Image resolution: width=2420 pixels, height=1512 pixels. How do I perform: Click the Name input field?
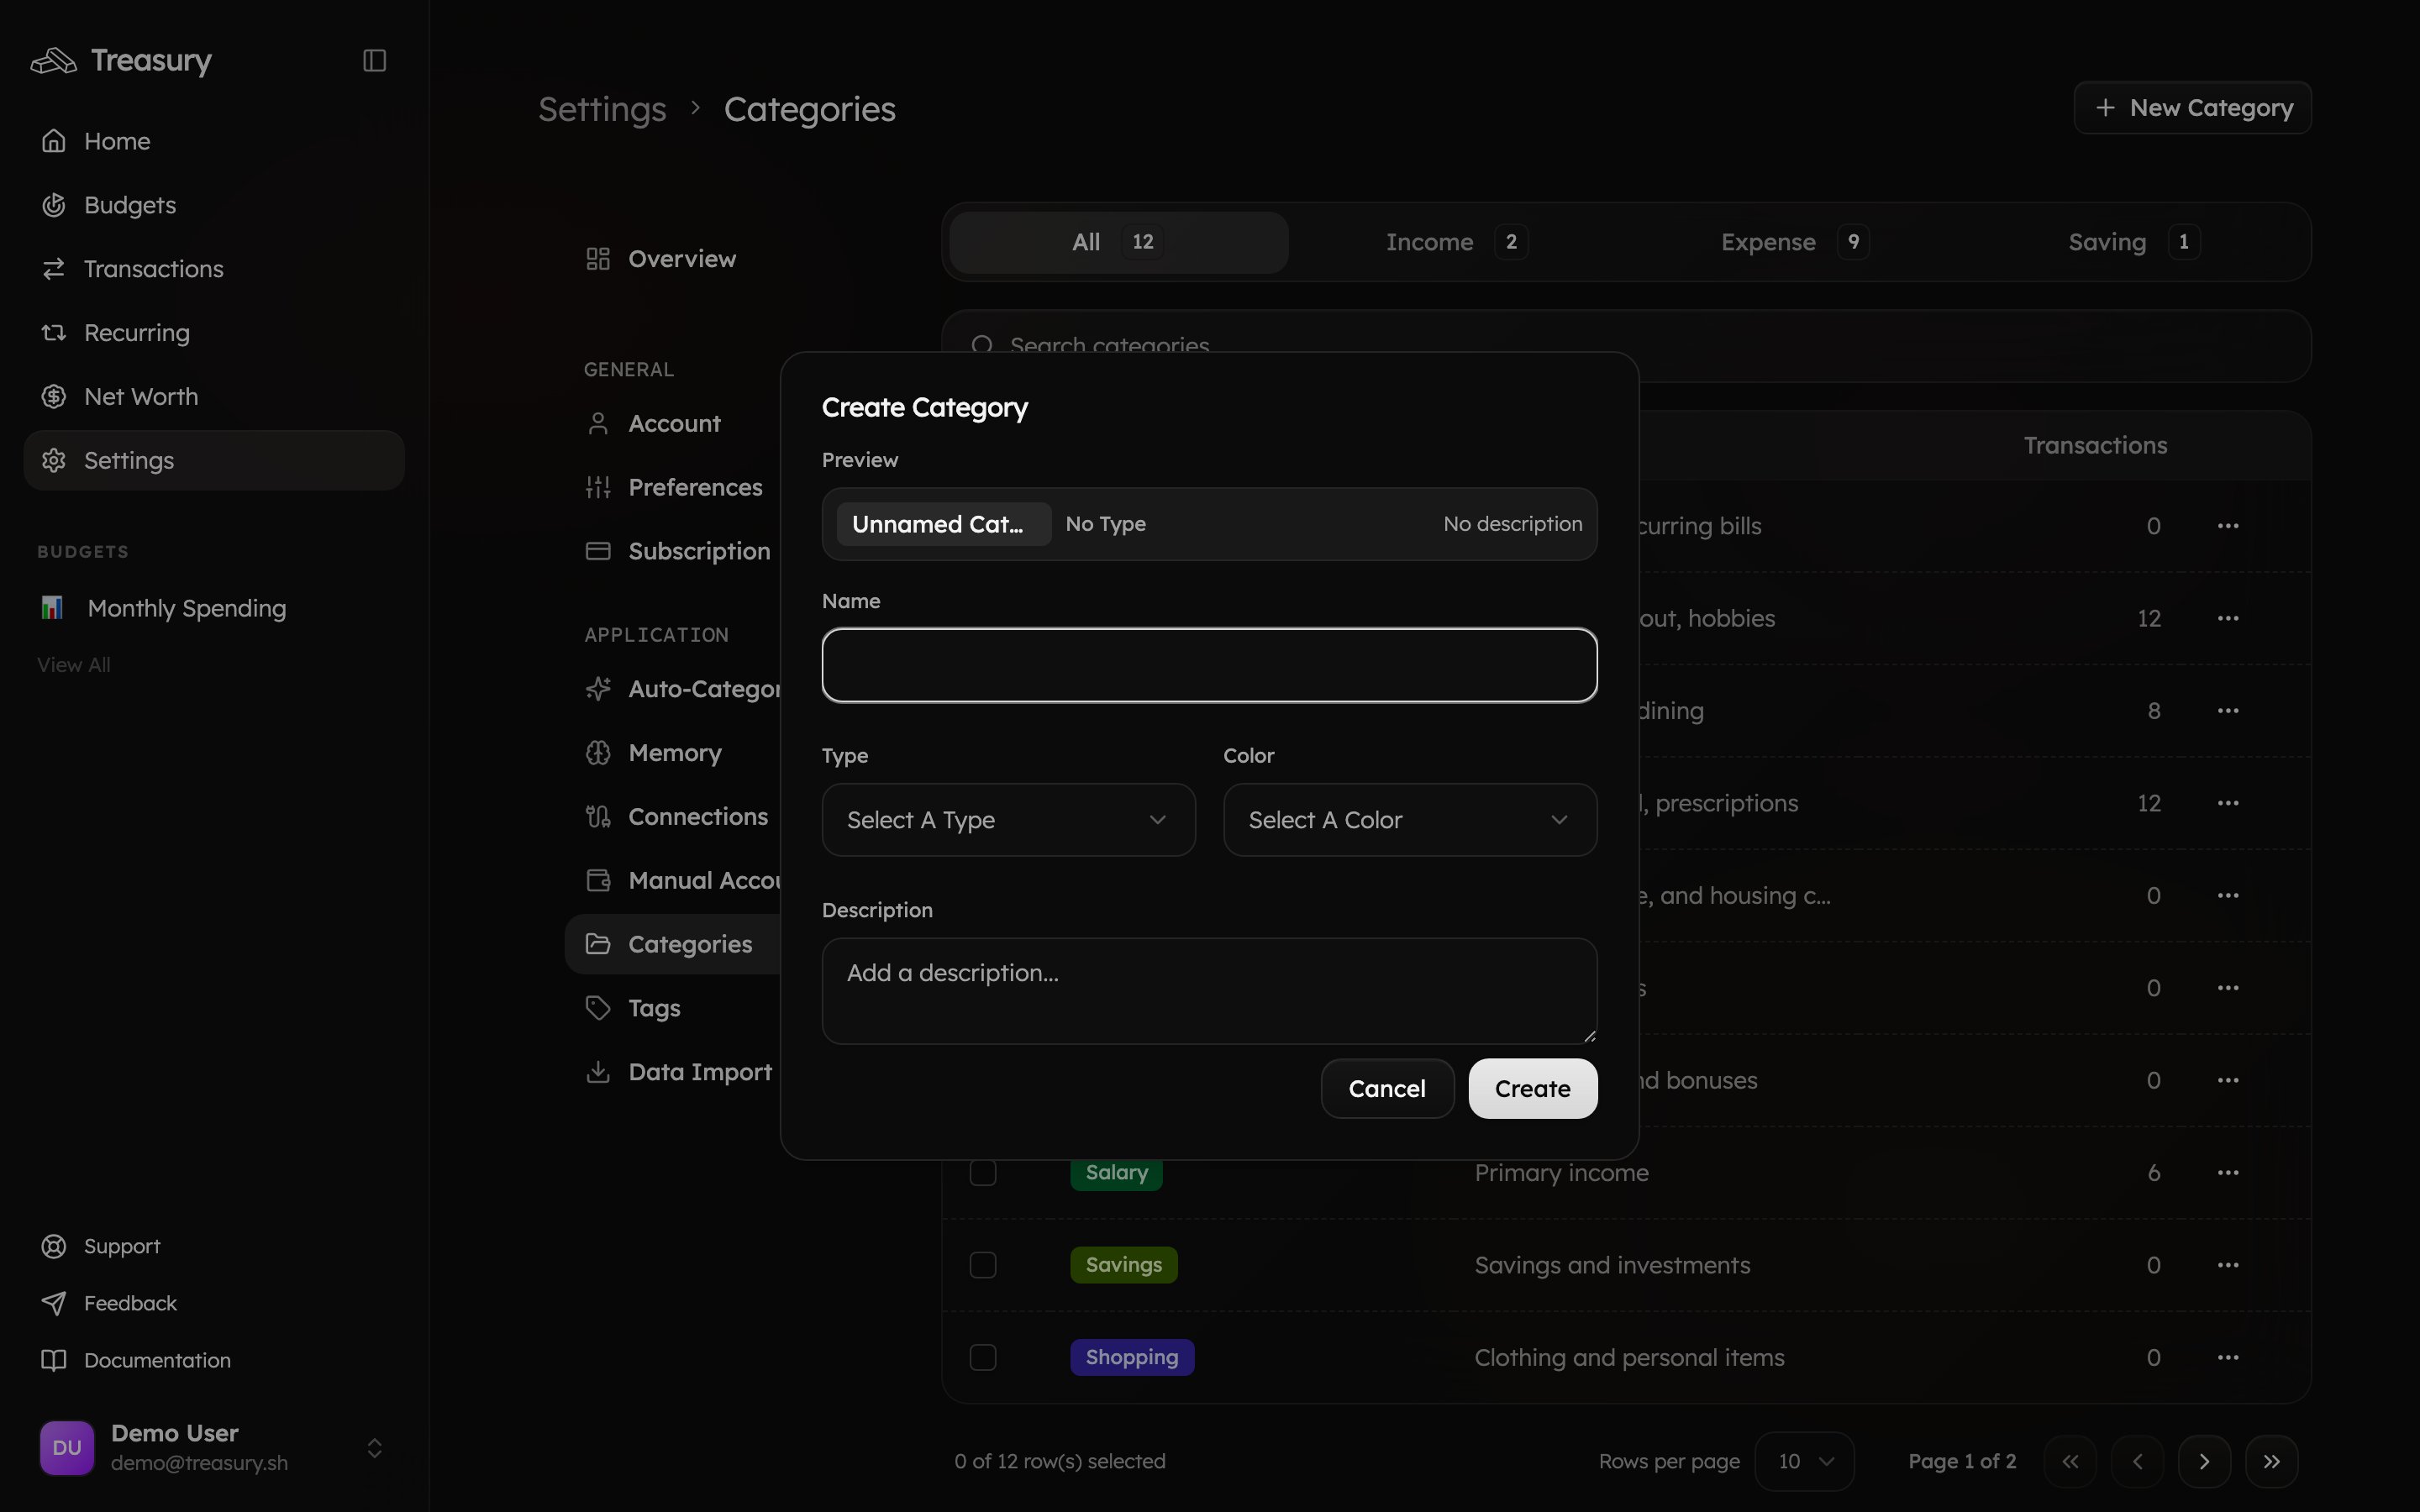[x=1209, y=665]
